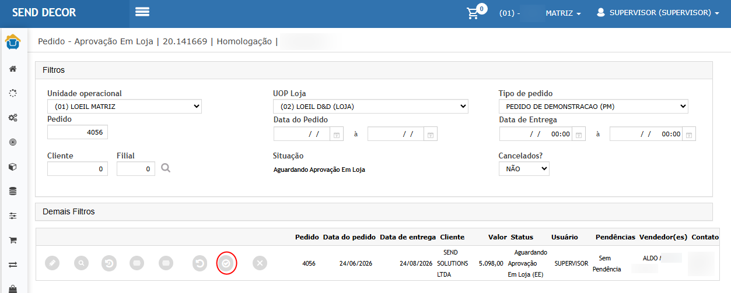Screen dimensions: 731x293
Task: Open the Cancelados? dropdown showing NÃO
Action: coord(524,168)
